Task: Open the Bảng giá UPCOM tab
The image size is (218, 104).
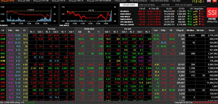Action: tap(41, 1)
